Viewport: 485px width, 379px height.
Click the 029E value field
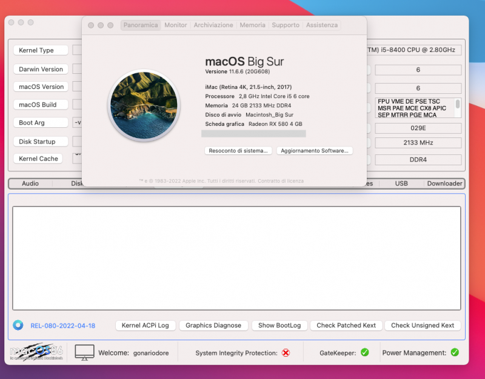click(x=418, y=128)
